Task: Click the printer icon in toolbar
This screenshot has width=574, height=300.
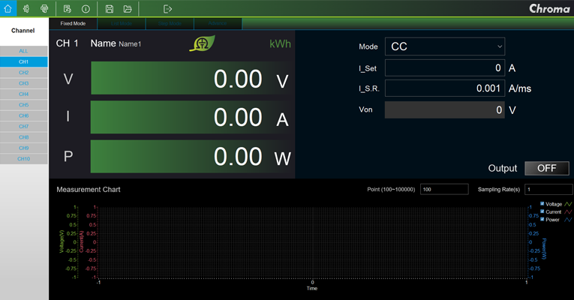Action: tap(44, 9)
